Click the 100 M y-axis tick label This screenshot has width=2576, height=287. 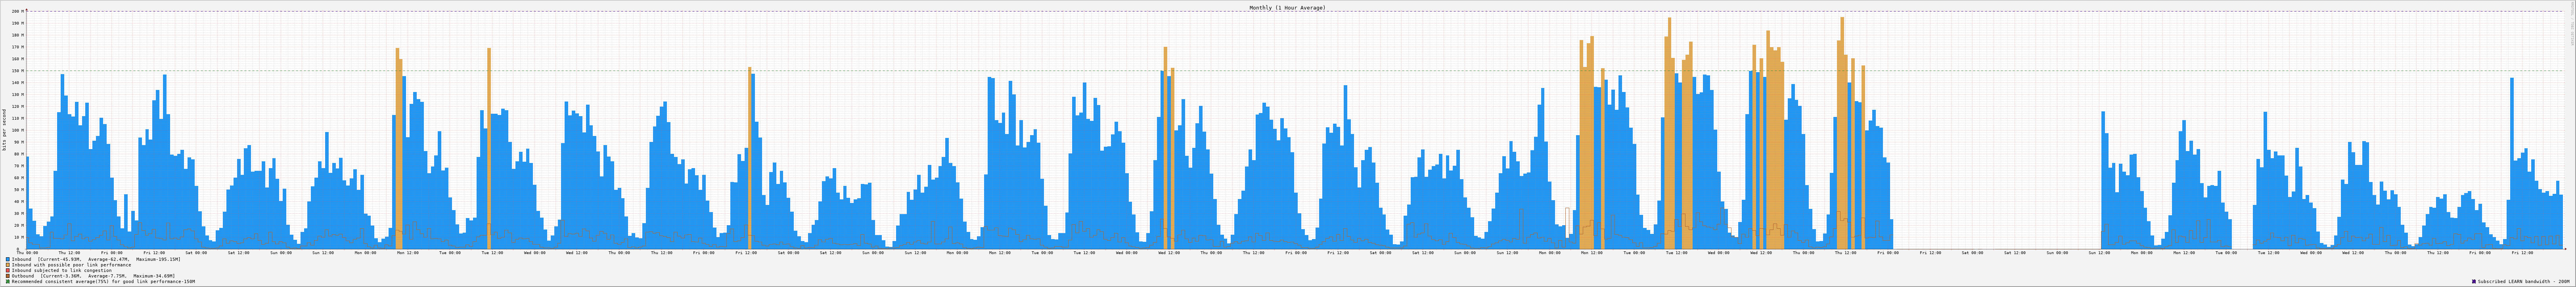pyautogui.click(x=16, y=130)
